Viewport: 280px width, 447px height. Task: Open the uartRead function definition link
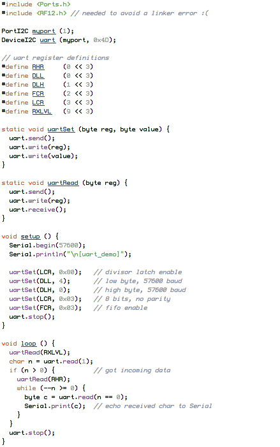coord(63,183)
